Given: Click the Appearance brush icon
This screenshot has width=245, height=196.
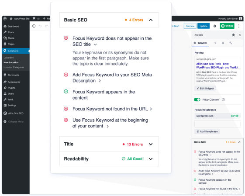Looking at the screenshot, I should tap(5, 82).
